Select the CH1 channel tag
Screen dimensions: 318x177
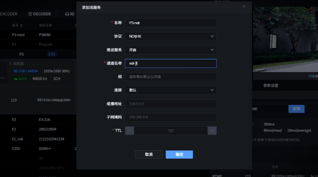52,54
